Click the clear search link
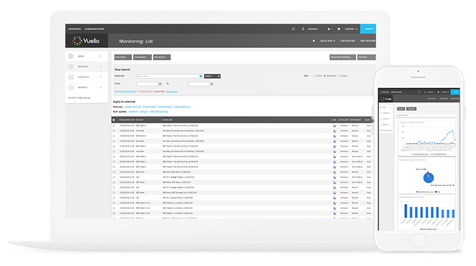476x266 pixels. 172,91
